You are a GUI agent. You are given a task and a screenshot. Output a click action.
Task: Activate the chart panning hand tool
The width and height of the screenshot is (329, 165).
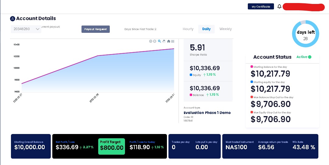pos(164,41)
